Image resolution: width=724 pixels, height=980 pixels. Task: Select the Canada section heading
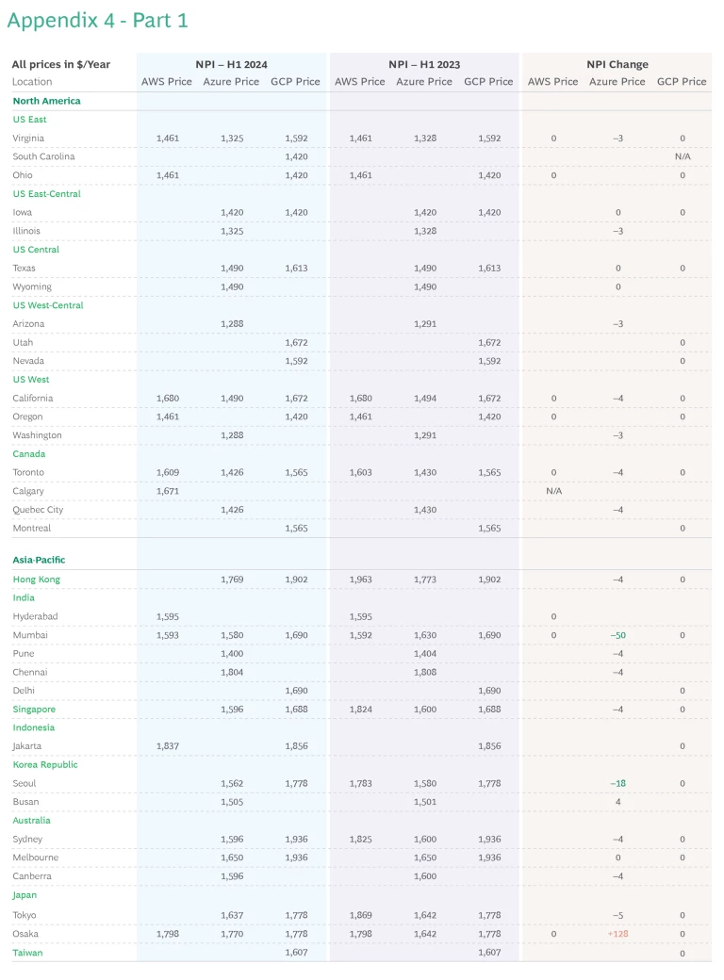tap(29, 453)
